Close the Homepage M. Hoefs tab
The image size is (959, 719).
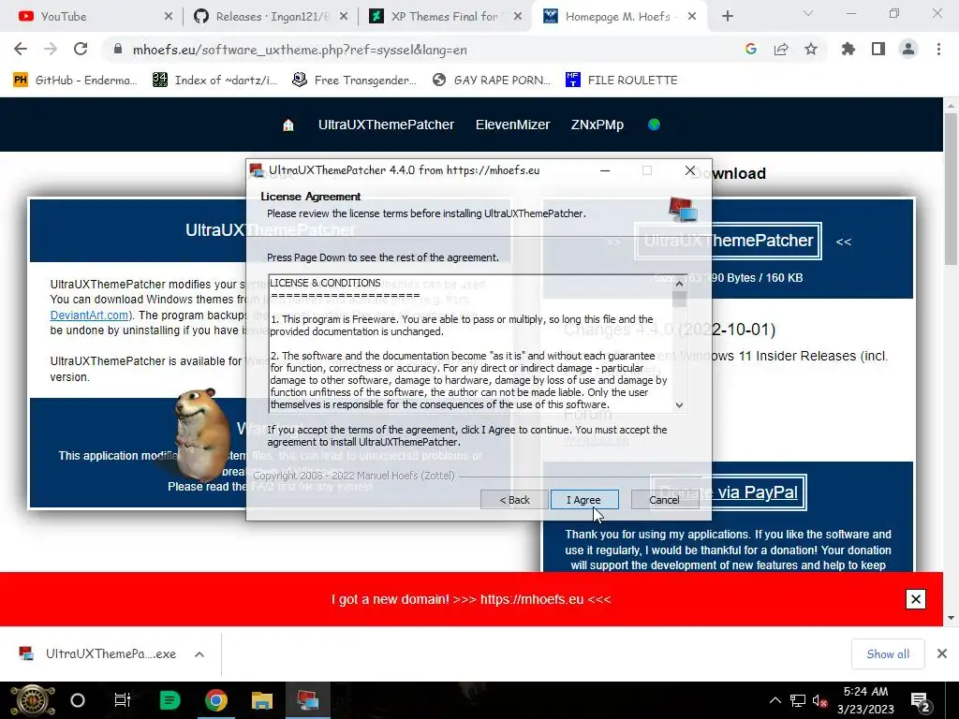tap(692, 17)
